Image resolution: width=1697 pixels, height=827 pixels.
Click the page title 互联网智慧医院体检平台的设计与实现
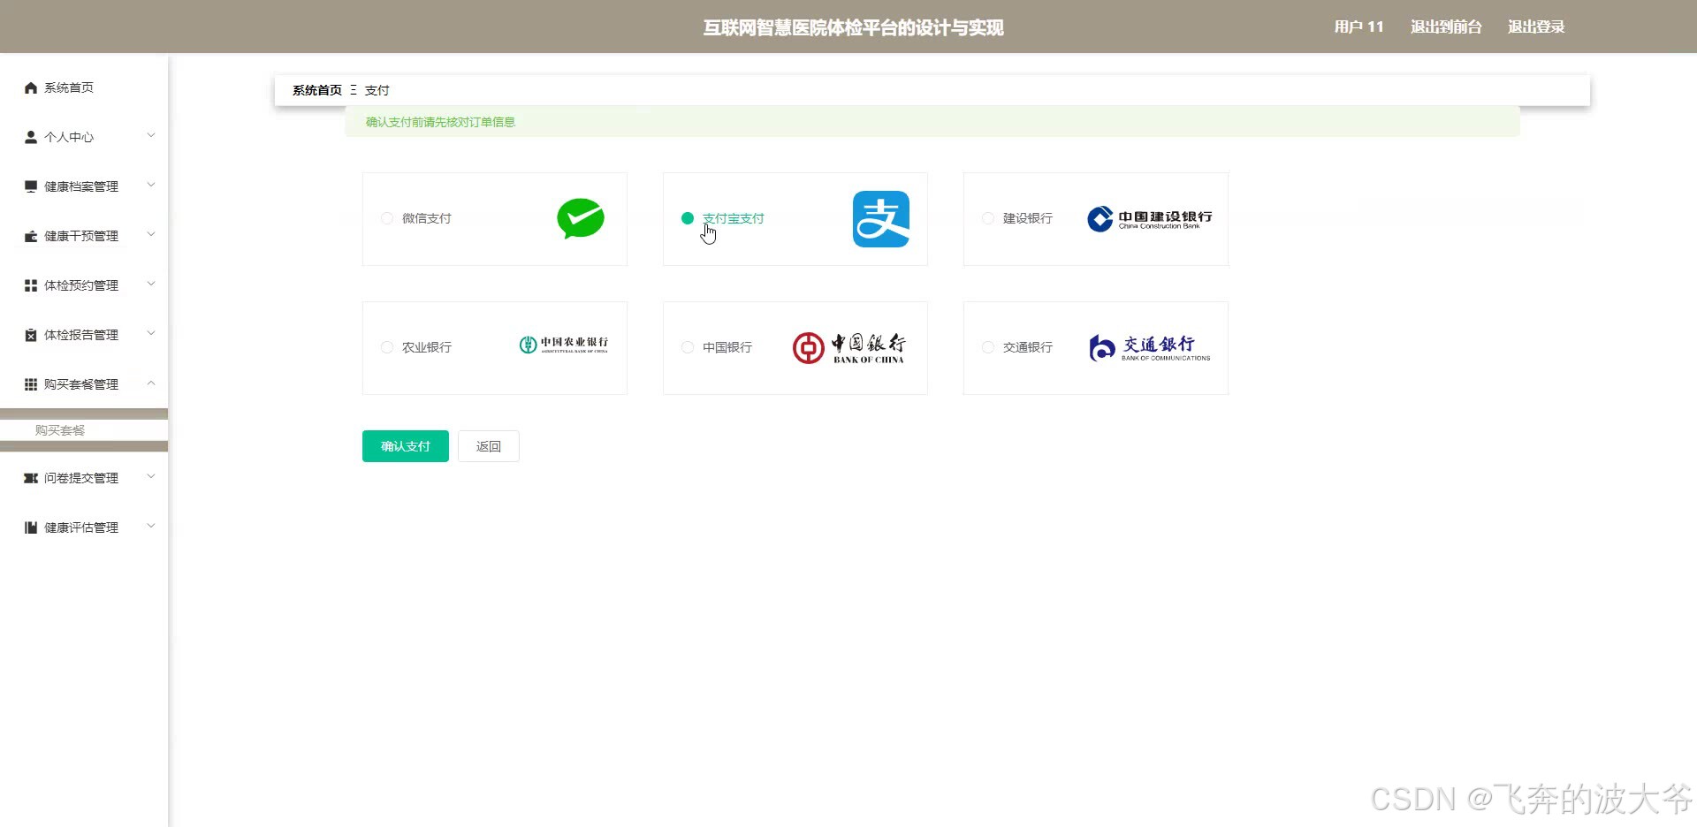tap(854, 27)
